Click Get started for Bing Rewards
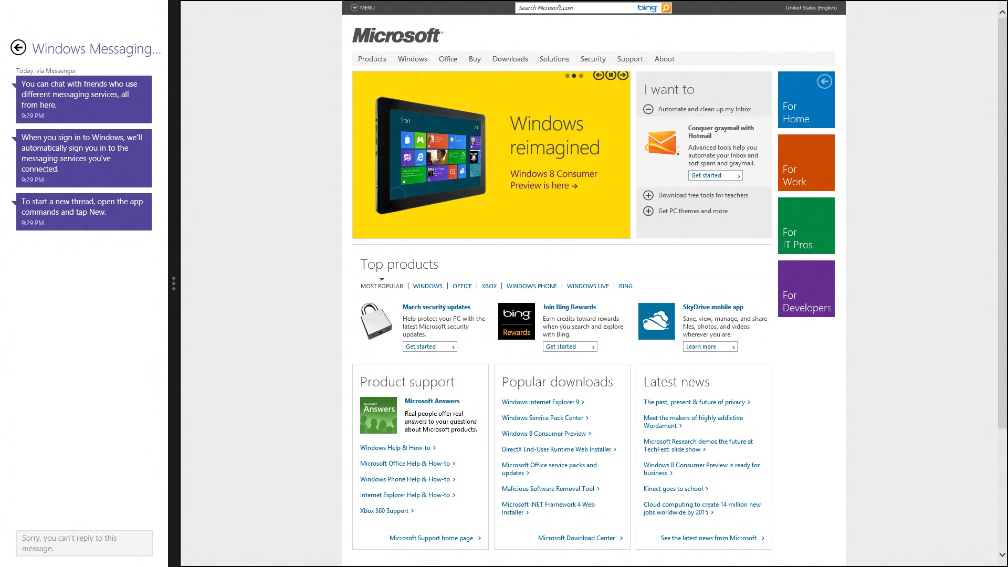This screenshot has height=567, width=1008. tap(570, 346)
